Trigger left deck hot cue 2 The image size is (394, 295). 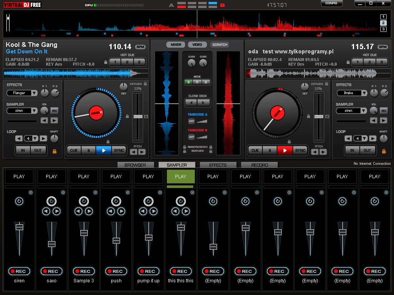coord(127,62)
